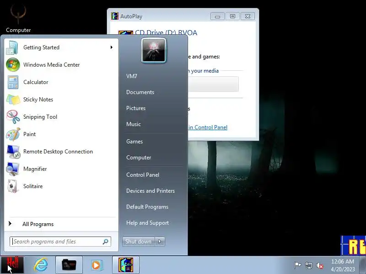
Task: Maximize the AutoPlay window
Action: point(232,16)
